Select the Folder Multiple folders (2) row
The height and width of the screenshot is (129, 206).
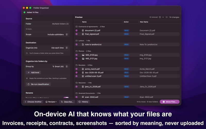(x=47, y=24)
